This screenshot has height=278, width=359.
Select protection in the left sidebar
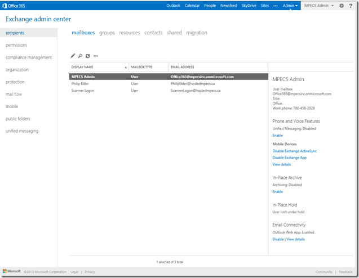click(x=15, y=82)
